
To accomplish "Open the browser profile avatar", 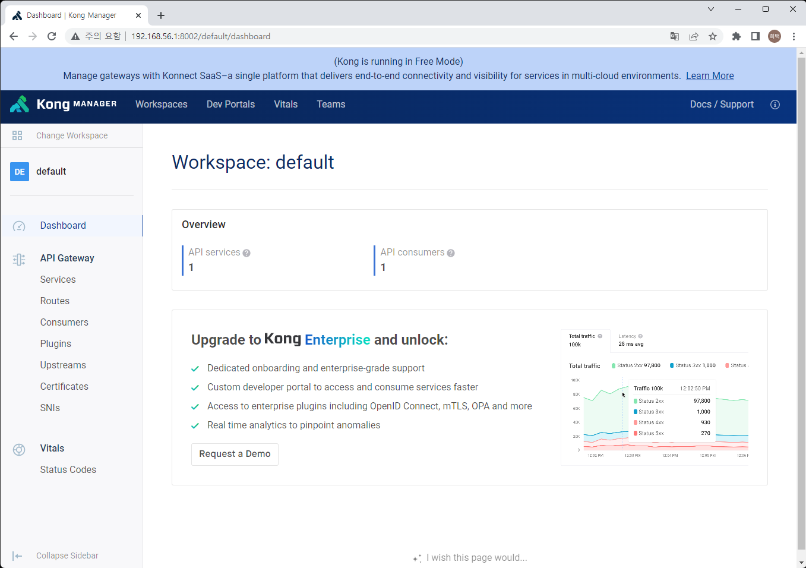I will 775,36.
